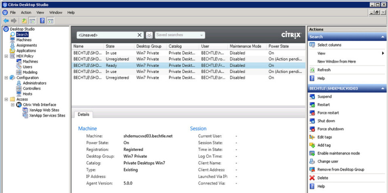Image resolution: width=388 pixels, height=193 pixels.
Task: Click the Add tag action
Action: pyautogui.click(x=324, y=145)
